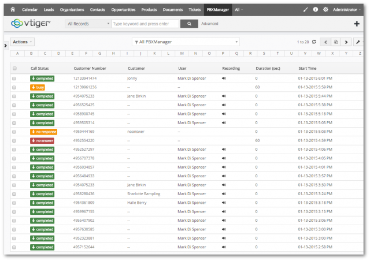Play recording for 4952527297 call
This screenshot has height=261, width=370.
(x=224, y=150)
